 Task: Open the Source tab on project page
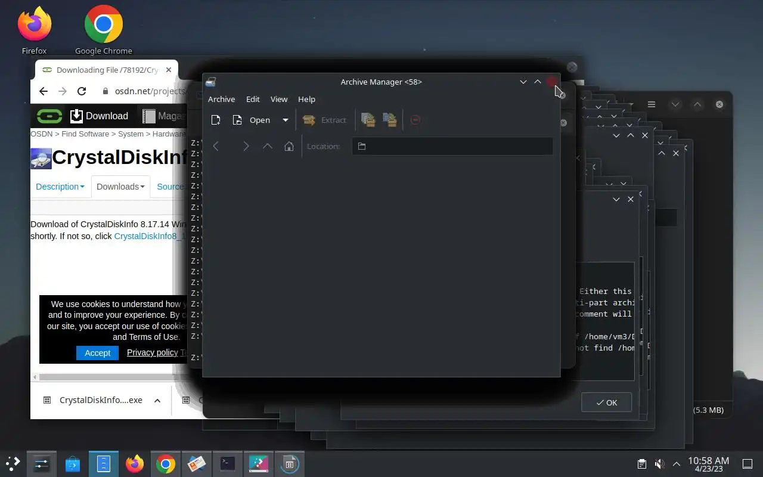170,187
